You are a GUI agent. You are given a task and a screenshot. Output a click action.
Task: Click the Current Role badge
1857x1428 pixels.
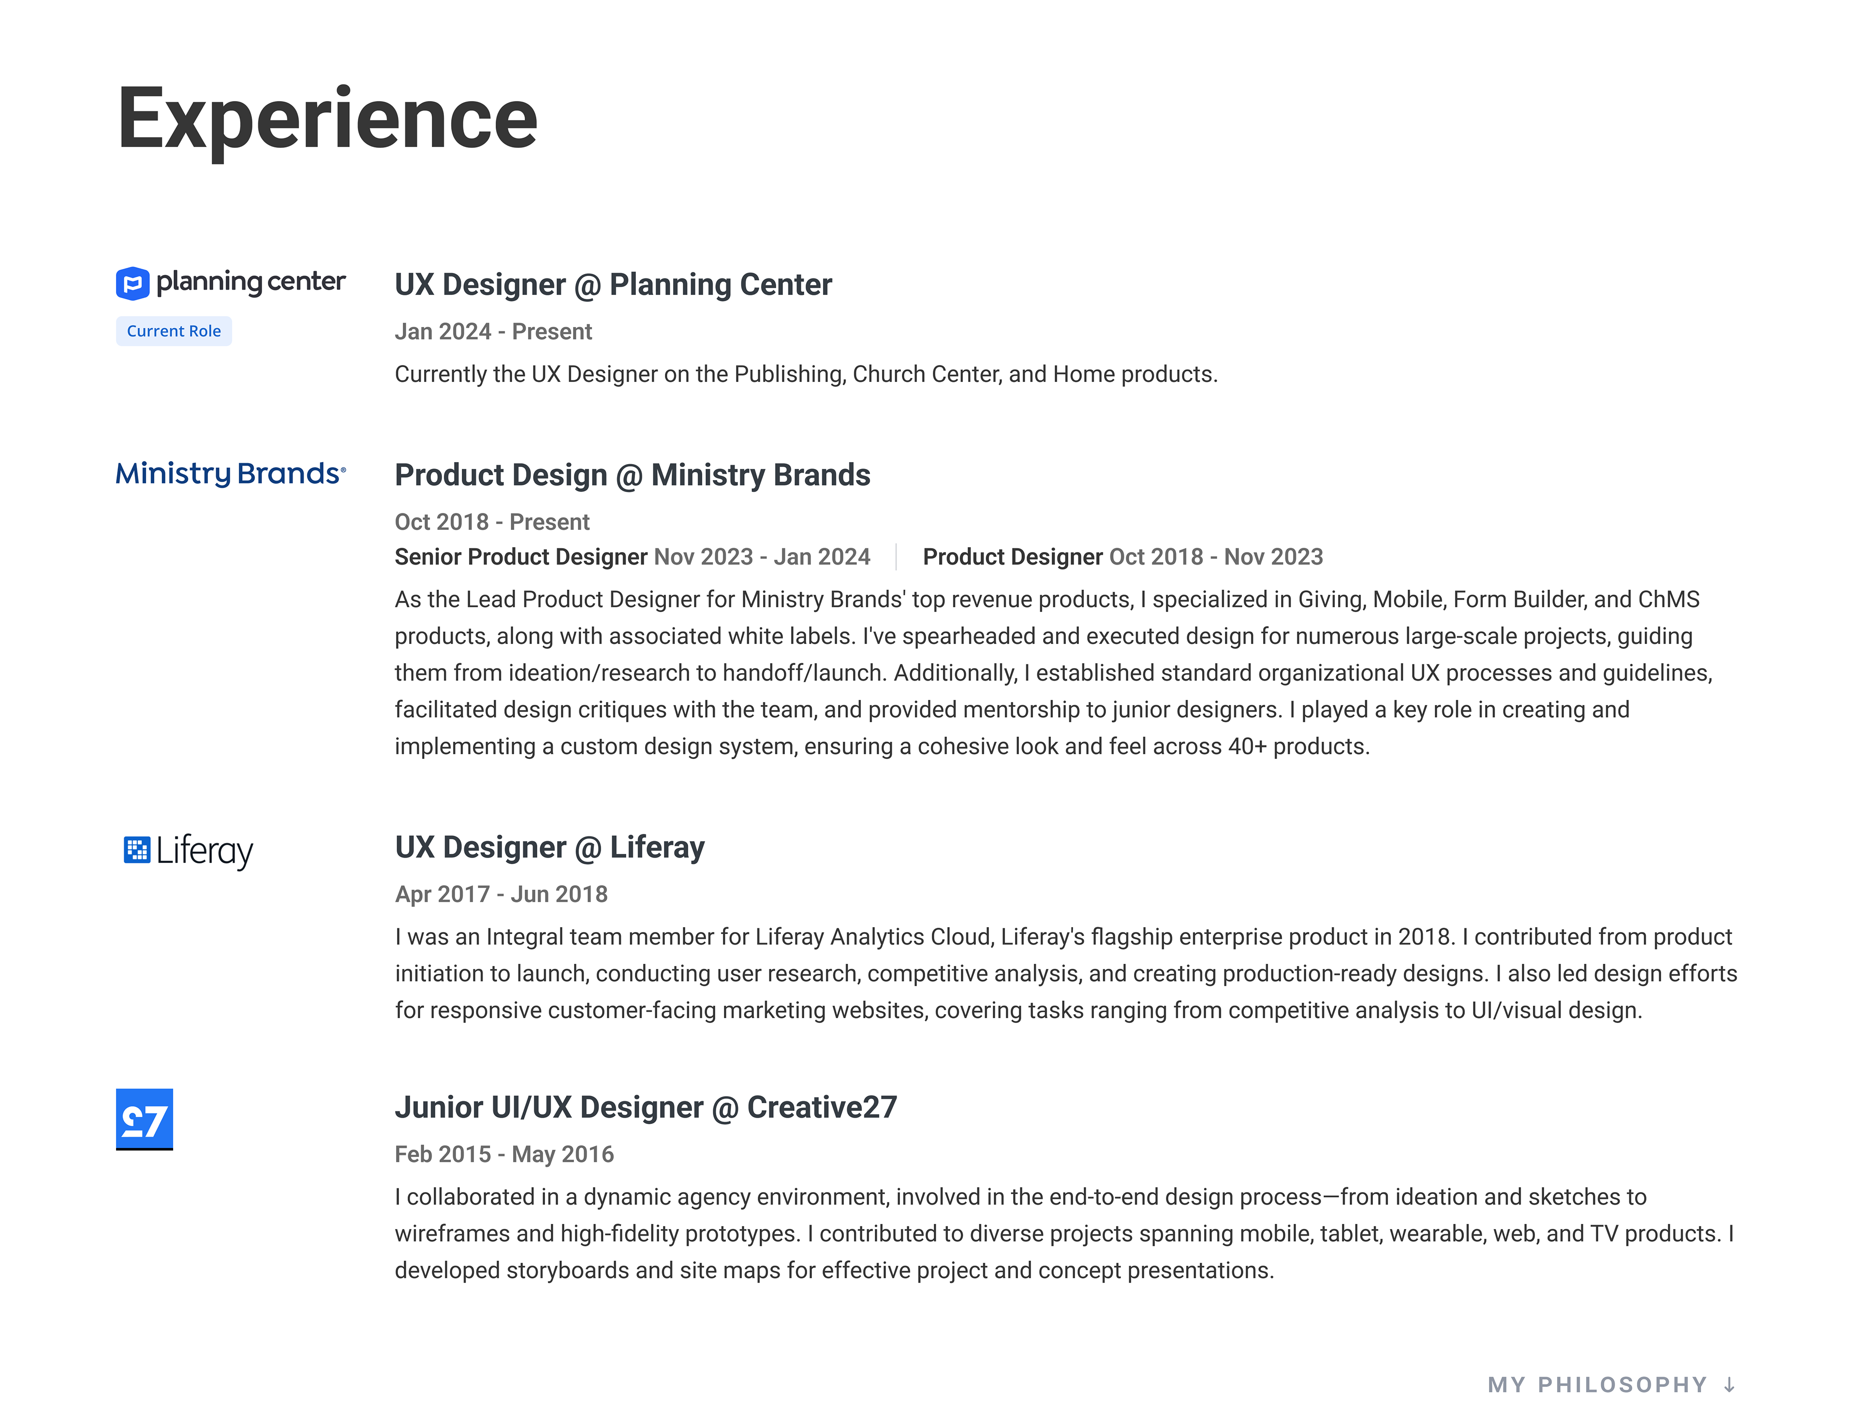[174, 331]
